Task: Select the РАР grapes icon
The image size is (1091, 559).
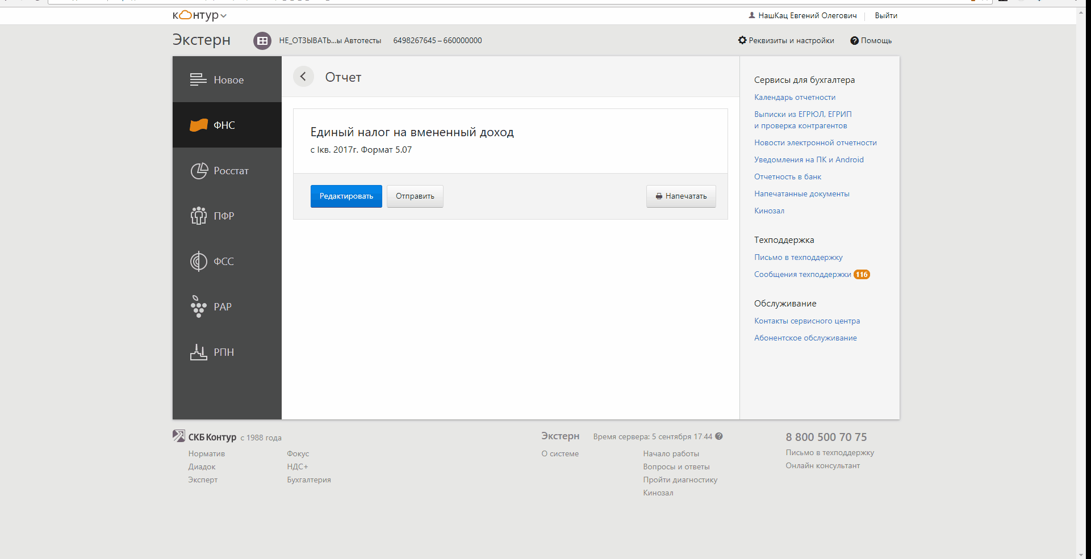Action: coord(199,306)
